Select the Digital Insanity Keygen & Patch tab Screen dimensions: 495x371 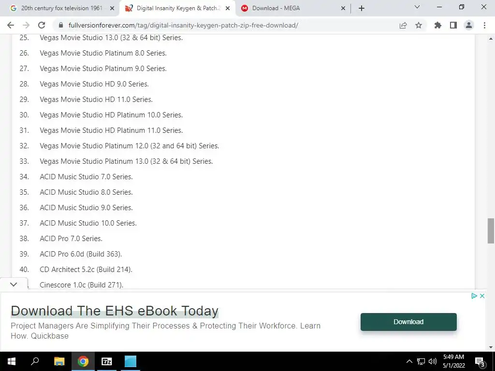177,9
